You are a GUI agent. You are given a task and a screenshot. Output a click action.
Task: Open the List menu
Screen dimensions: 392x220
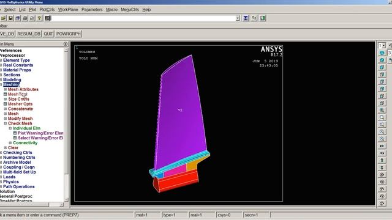pos(22,10)
